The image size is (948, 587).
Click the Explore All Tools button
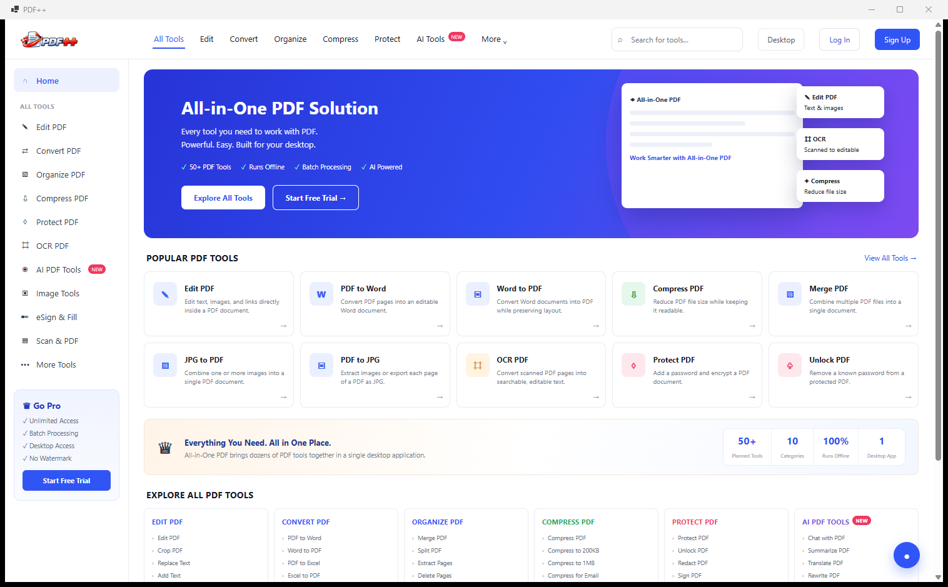click(x=223, y=198)
